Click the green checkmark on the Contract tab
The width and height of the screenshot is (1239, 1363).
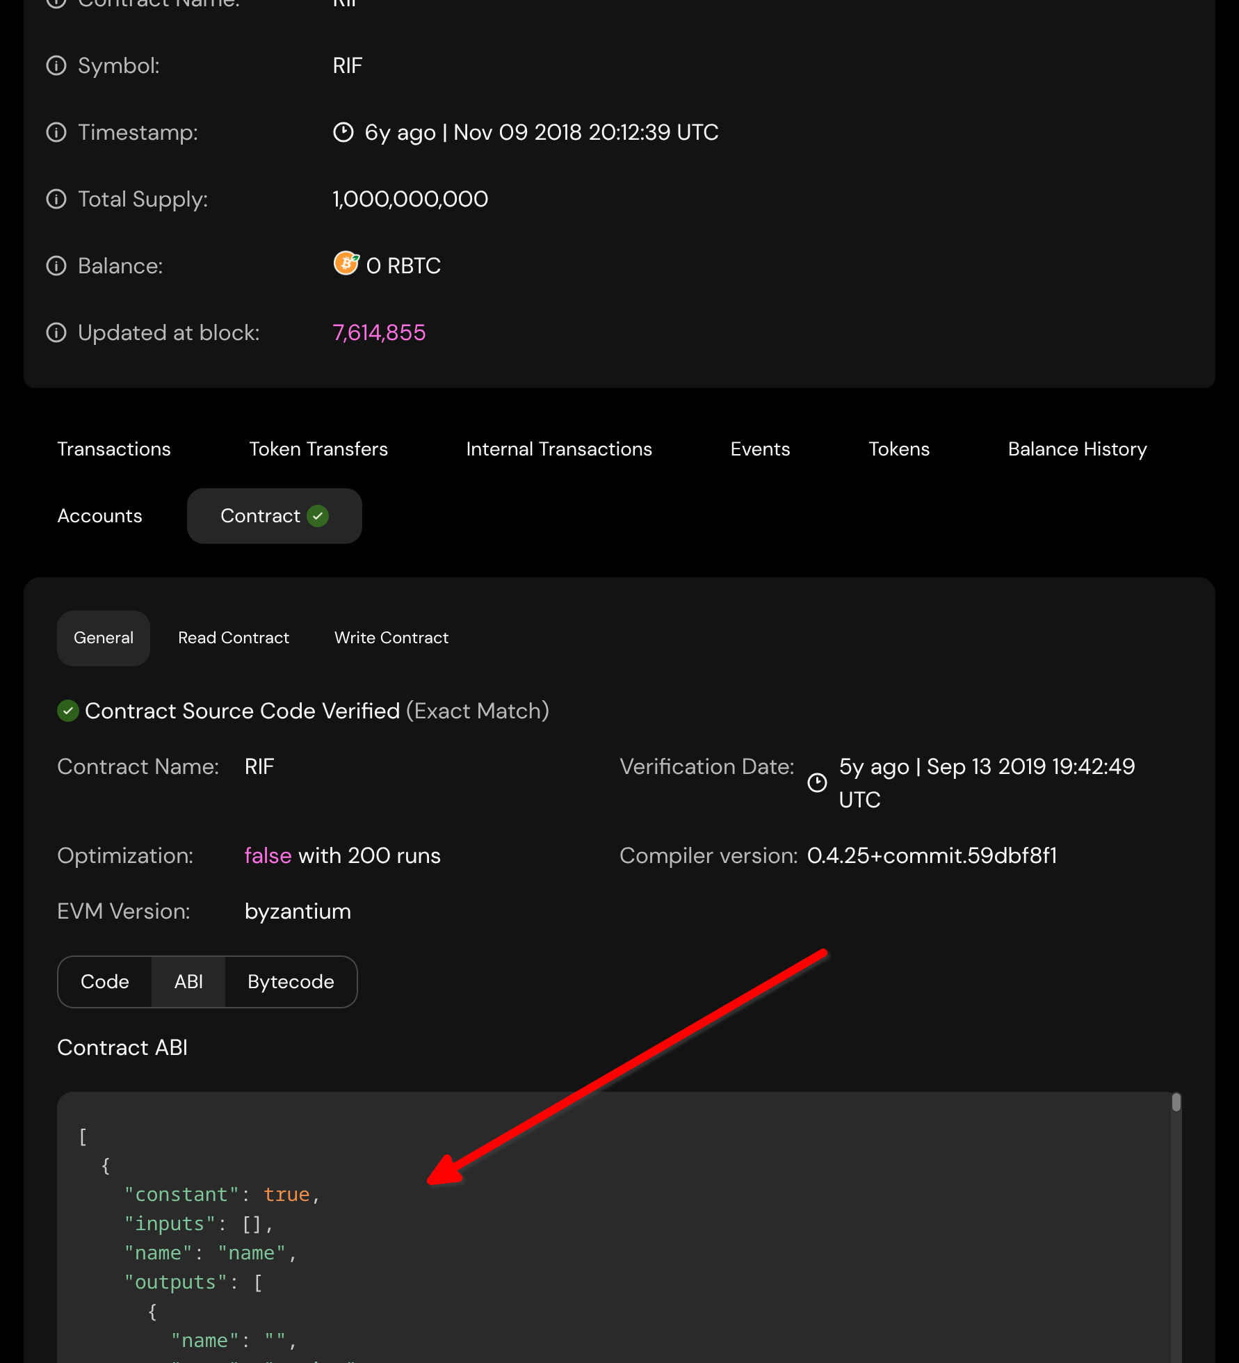[x=318, y=516]
